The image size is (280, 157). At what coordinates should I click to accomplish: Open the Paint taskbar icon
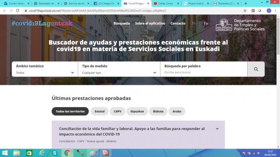pyautogui.click(x=93, y=153)
